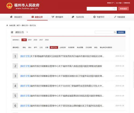Open notice 4 about 北京同仁堂福建药业
This screenshot has height=113, width=134.
coord(67,86)
